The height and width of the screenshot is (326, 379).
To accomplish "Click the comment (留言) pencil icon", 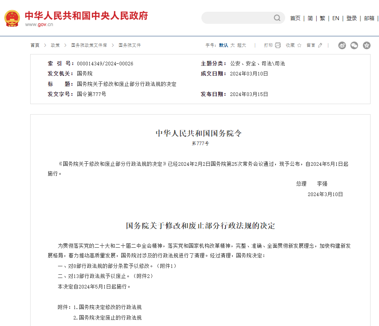I will pyautogui.click(x=320, y=45).
